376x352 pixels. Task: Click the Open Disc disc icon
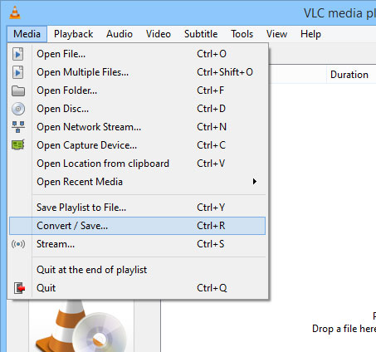tap(18, 109)
